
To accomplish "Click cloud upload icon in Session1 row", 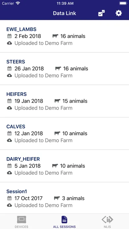I will click(x=9, y=205).
